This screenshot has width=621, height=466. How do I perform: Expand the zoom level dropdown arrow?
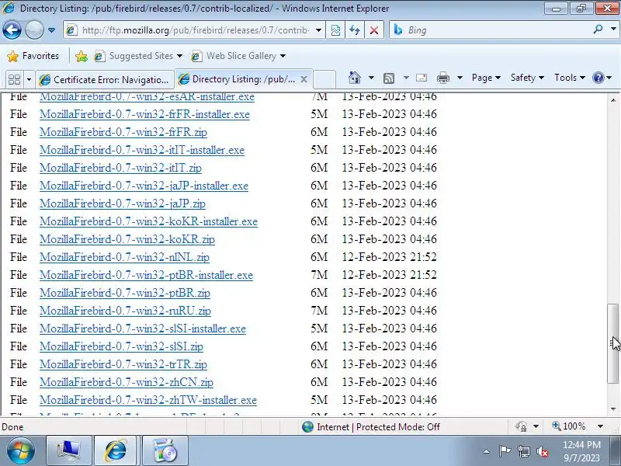click(600, 426)
